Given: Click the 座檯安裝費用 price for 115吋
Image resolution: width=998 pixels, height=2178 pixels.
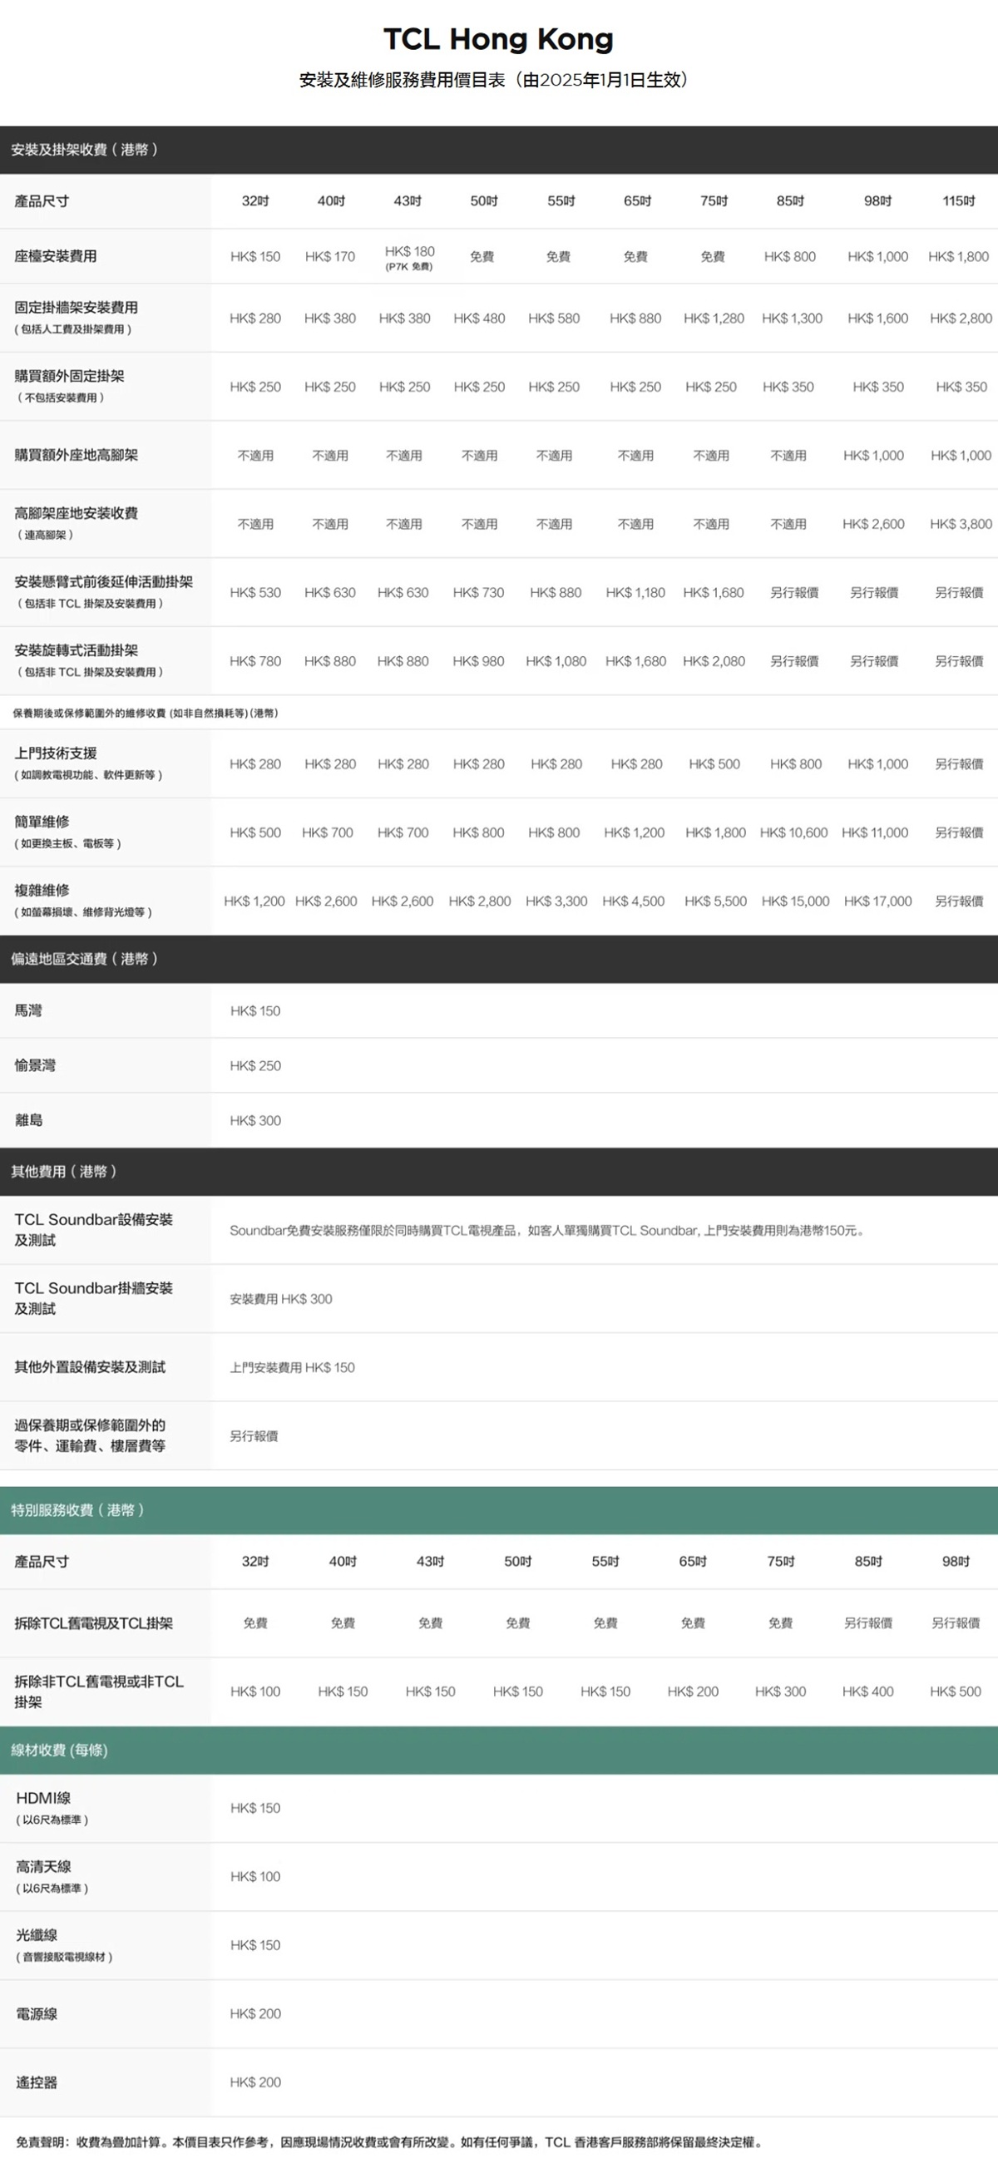Looking at the screenshot, I should pos(958,256).
